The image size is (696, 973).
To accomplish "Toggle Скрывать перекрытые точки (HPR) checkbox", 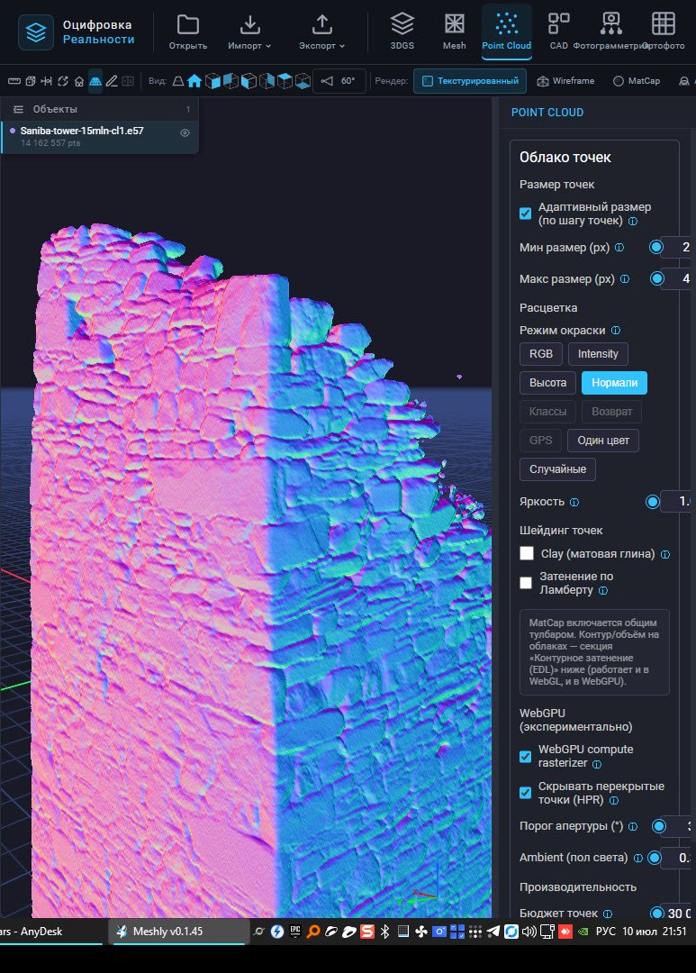I will click(526, 793).
